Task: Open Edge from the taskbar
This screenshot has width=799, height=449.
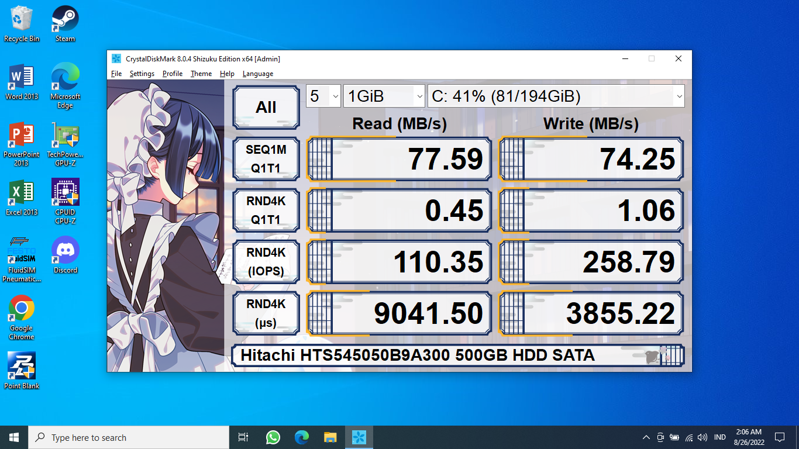Action: [301, 437]
